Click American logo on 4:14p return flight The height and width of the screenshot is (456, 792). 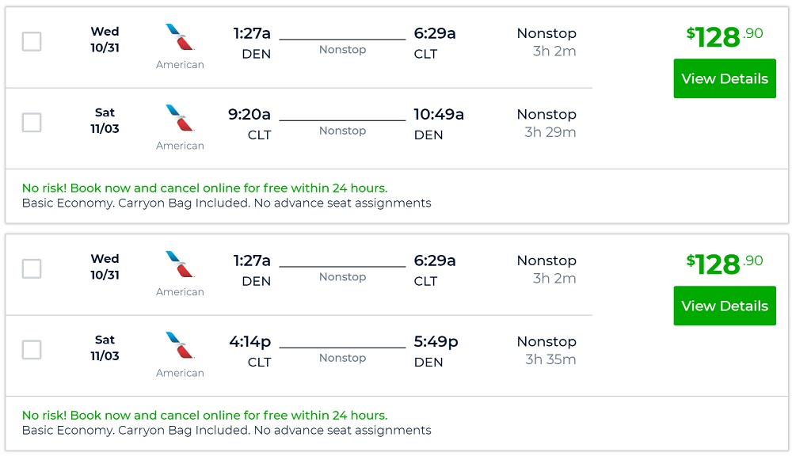tap(180, 345)
